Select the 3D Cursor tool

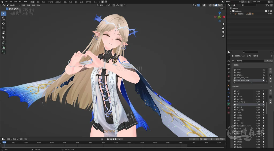pyautogui.click(x=4, y=18)
